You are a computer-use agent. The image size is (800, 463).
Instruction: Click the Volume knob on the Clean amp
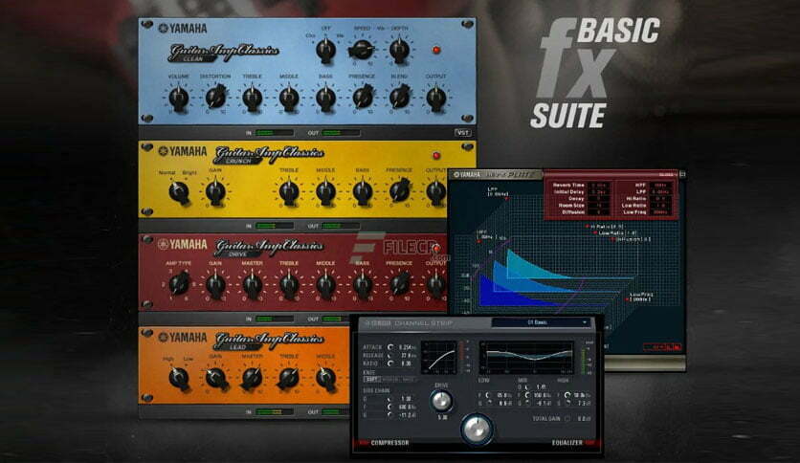tap(178, 97)
